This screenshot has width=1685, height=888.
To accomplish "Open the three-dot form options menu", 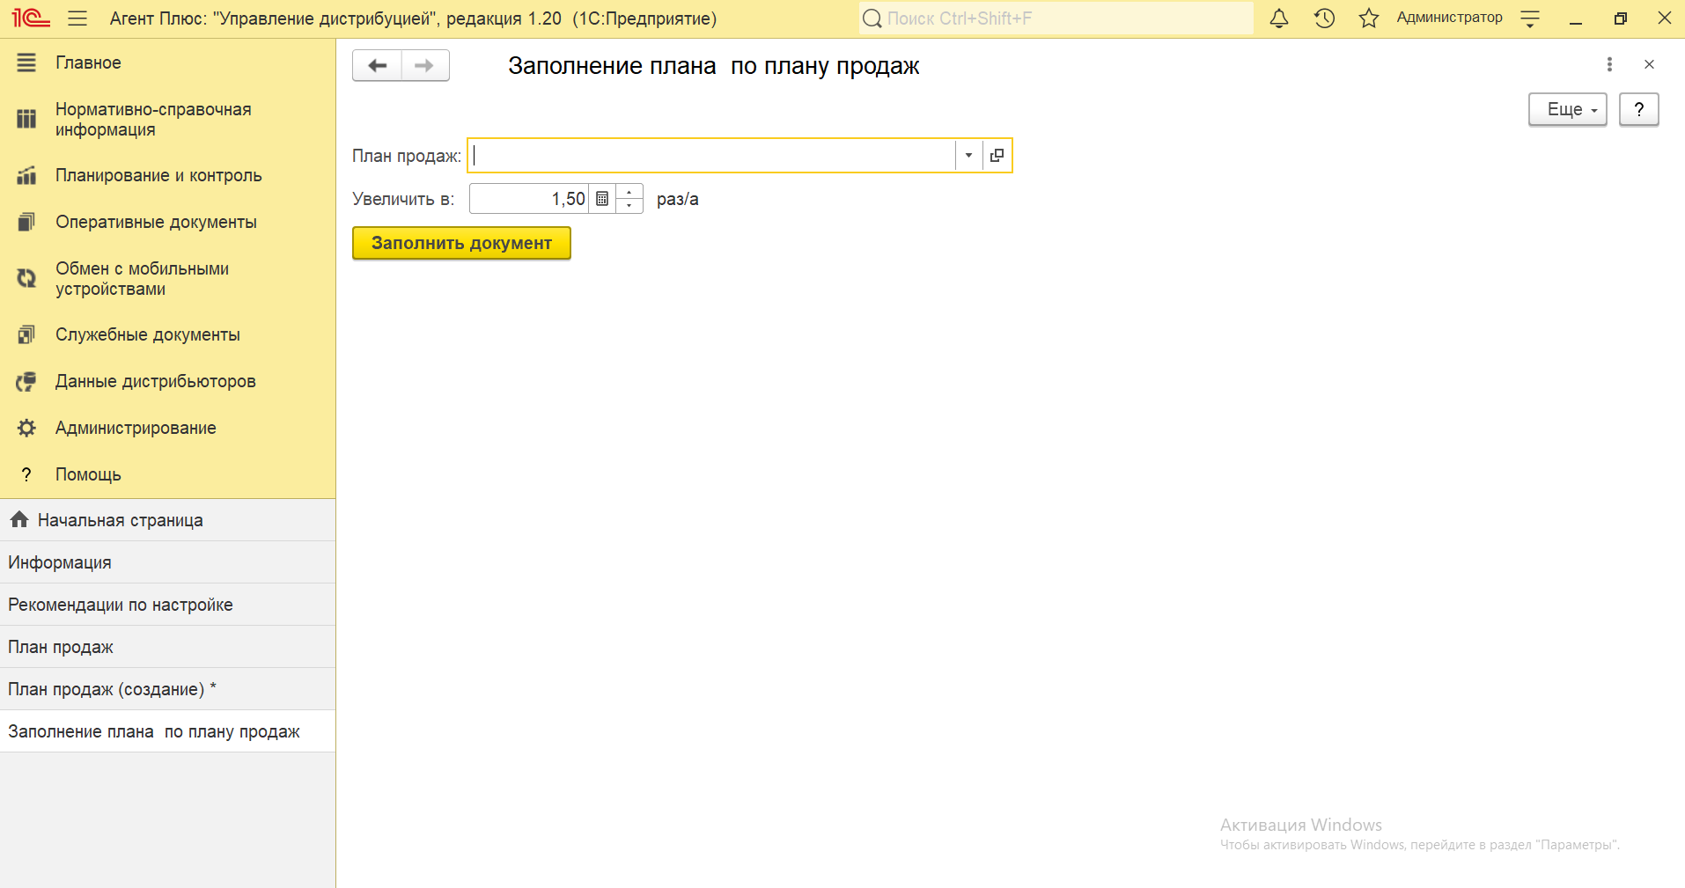I will 1609,64.
